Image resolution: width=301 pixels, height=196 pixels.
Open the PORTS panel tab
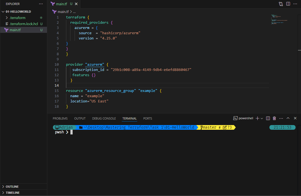[x=148, y=118]
